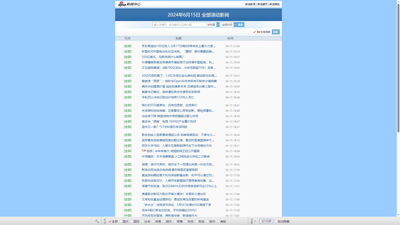
Task: Collapse the 设置 arrow in bottom bar
Action: (x=255, y=221)
